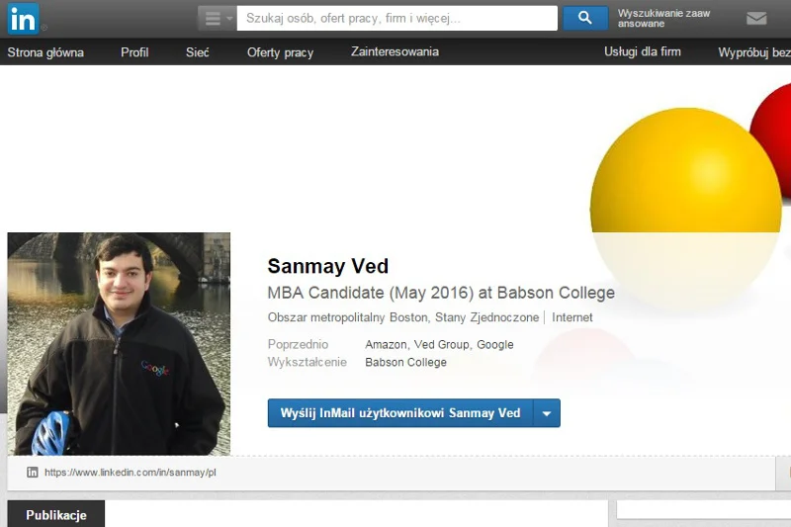Focus the Szukaj osób search field

(x=397, y=18)
